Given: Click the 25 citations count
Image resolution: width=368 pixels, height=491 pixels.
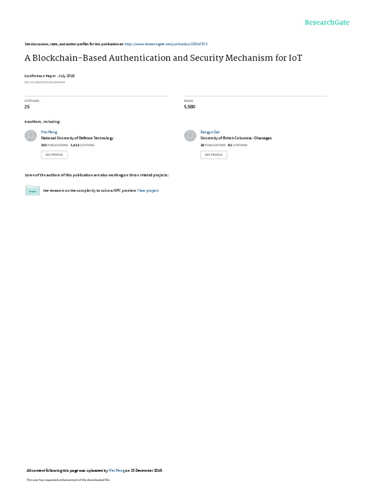Looking at the screenshot, I should pyautogui.click(x=27, y=107).
